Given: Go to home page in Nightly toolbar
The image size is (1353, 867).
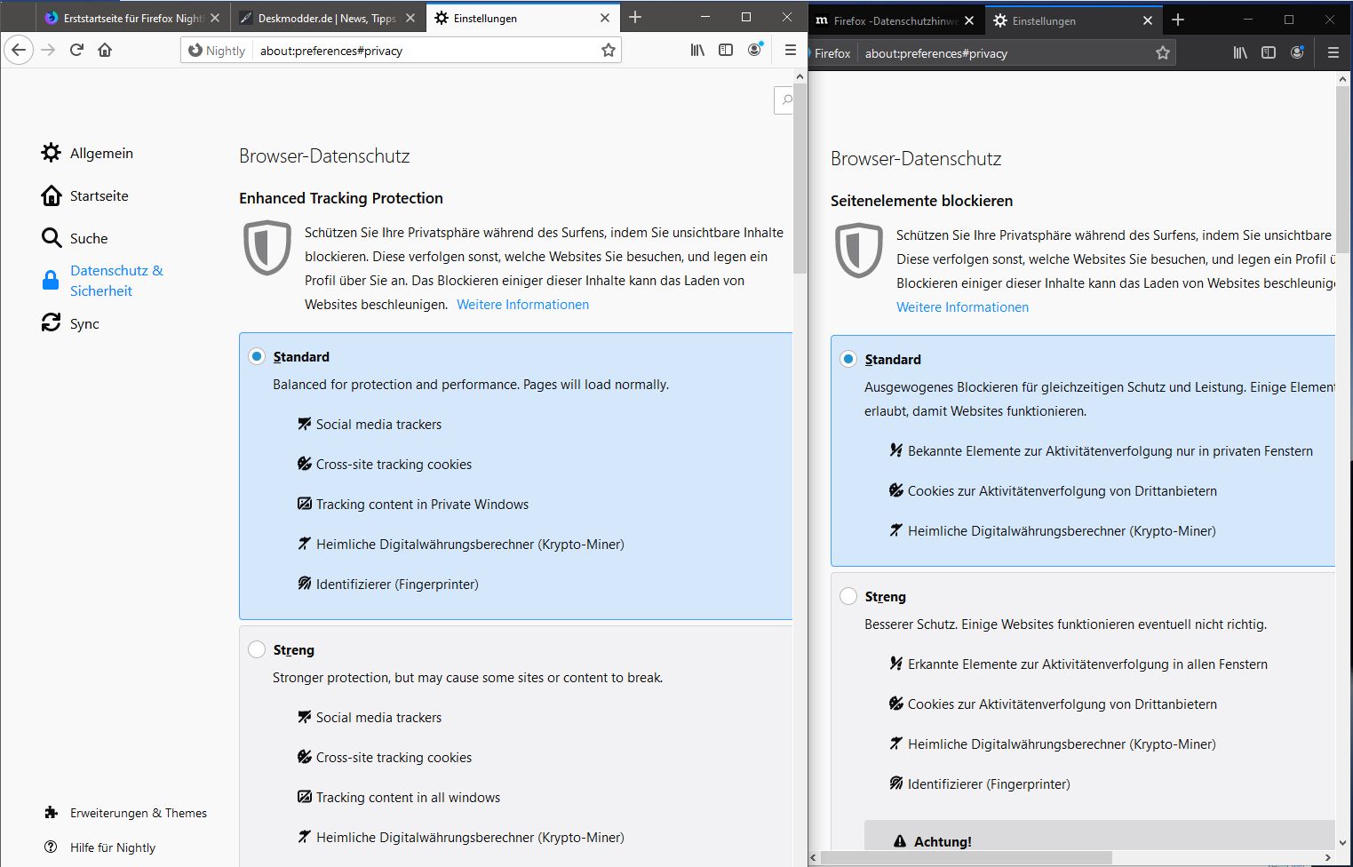Looking at the screenshot, I should (x=105, y=51).
